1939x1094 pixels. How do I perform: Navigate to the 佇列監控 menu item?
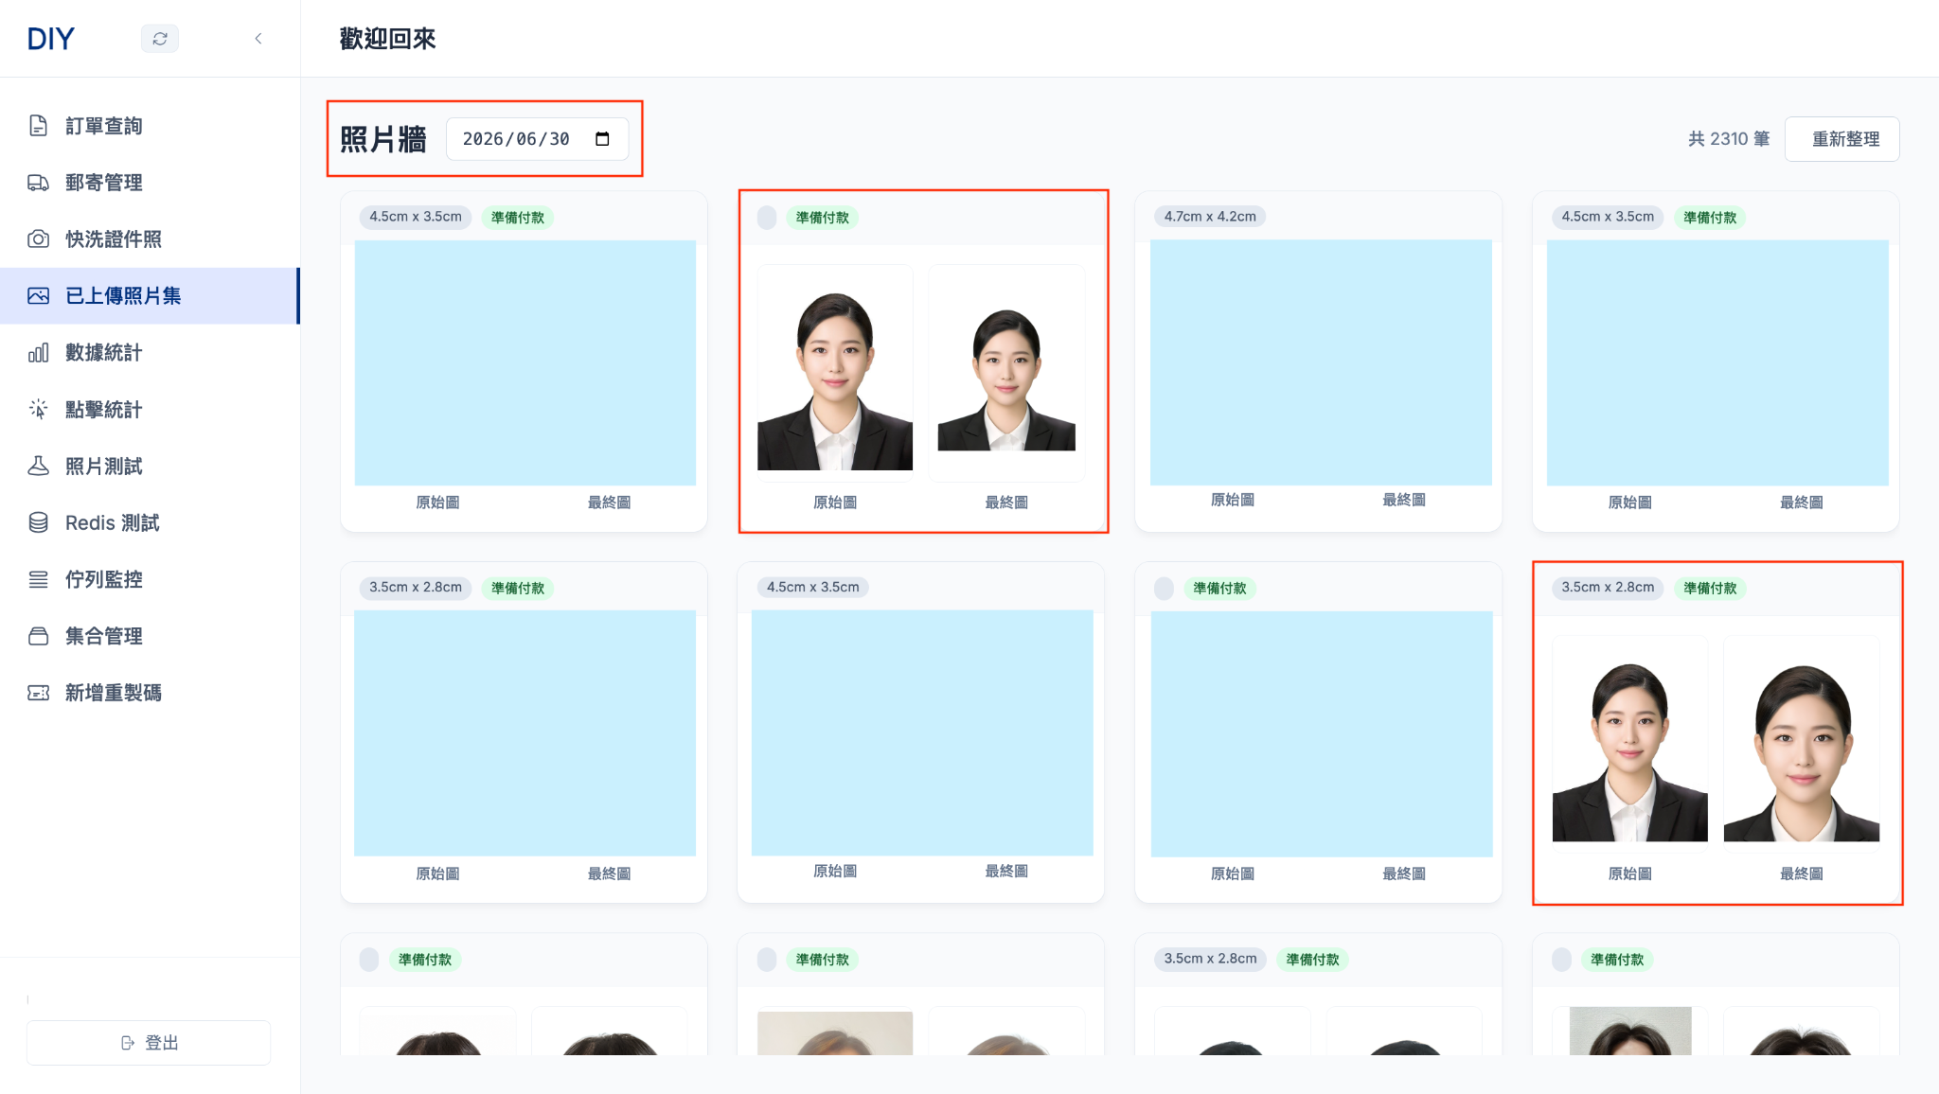tap(150, 580)
